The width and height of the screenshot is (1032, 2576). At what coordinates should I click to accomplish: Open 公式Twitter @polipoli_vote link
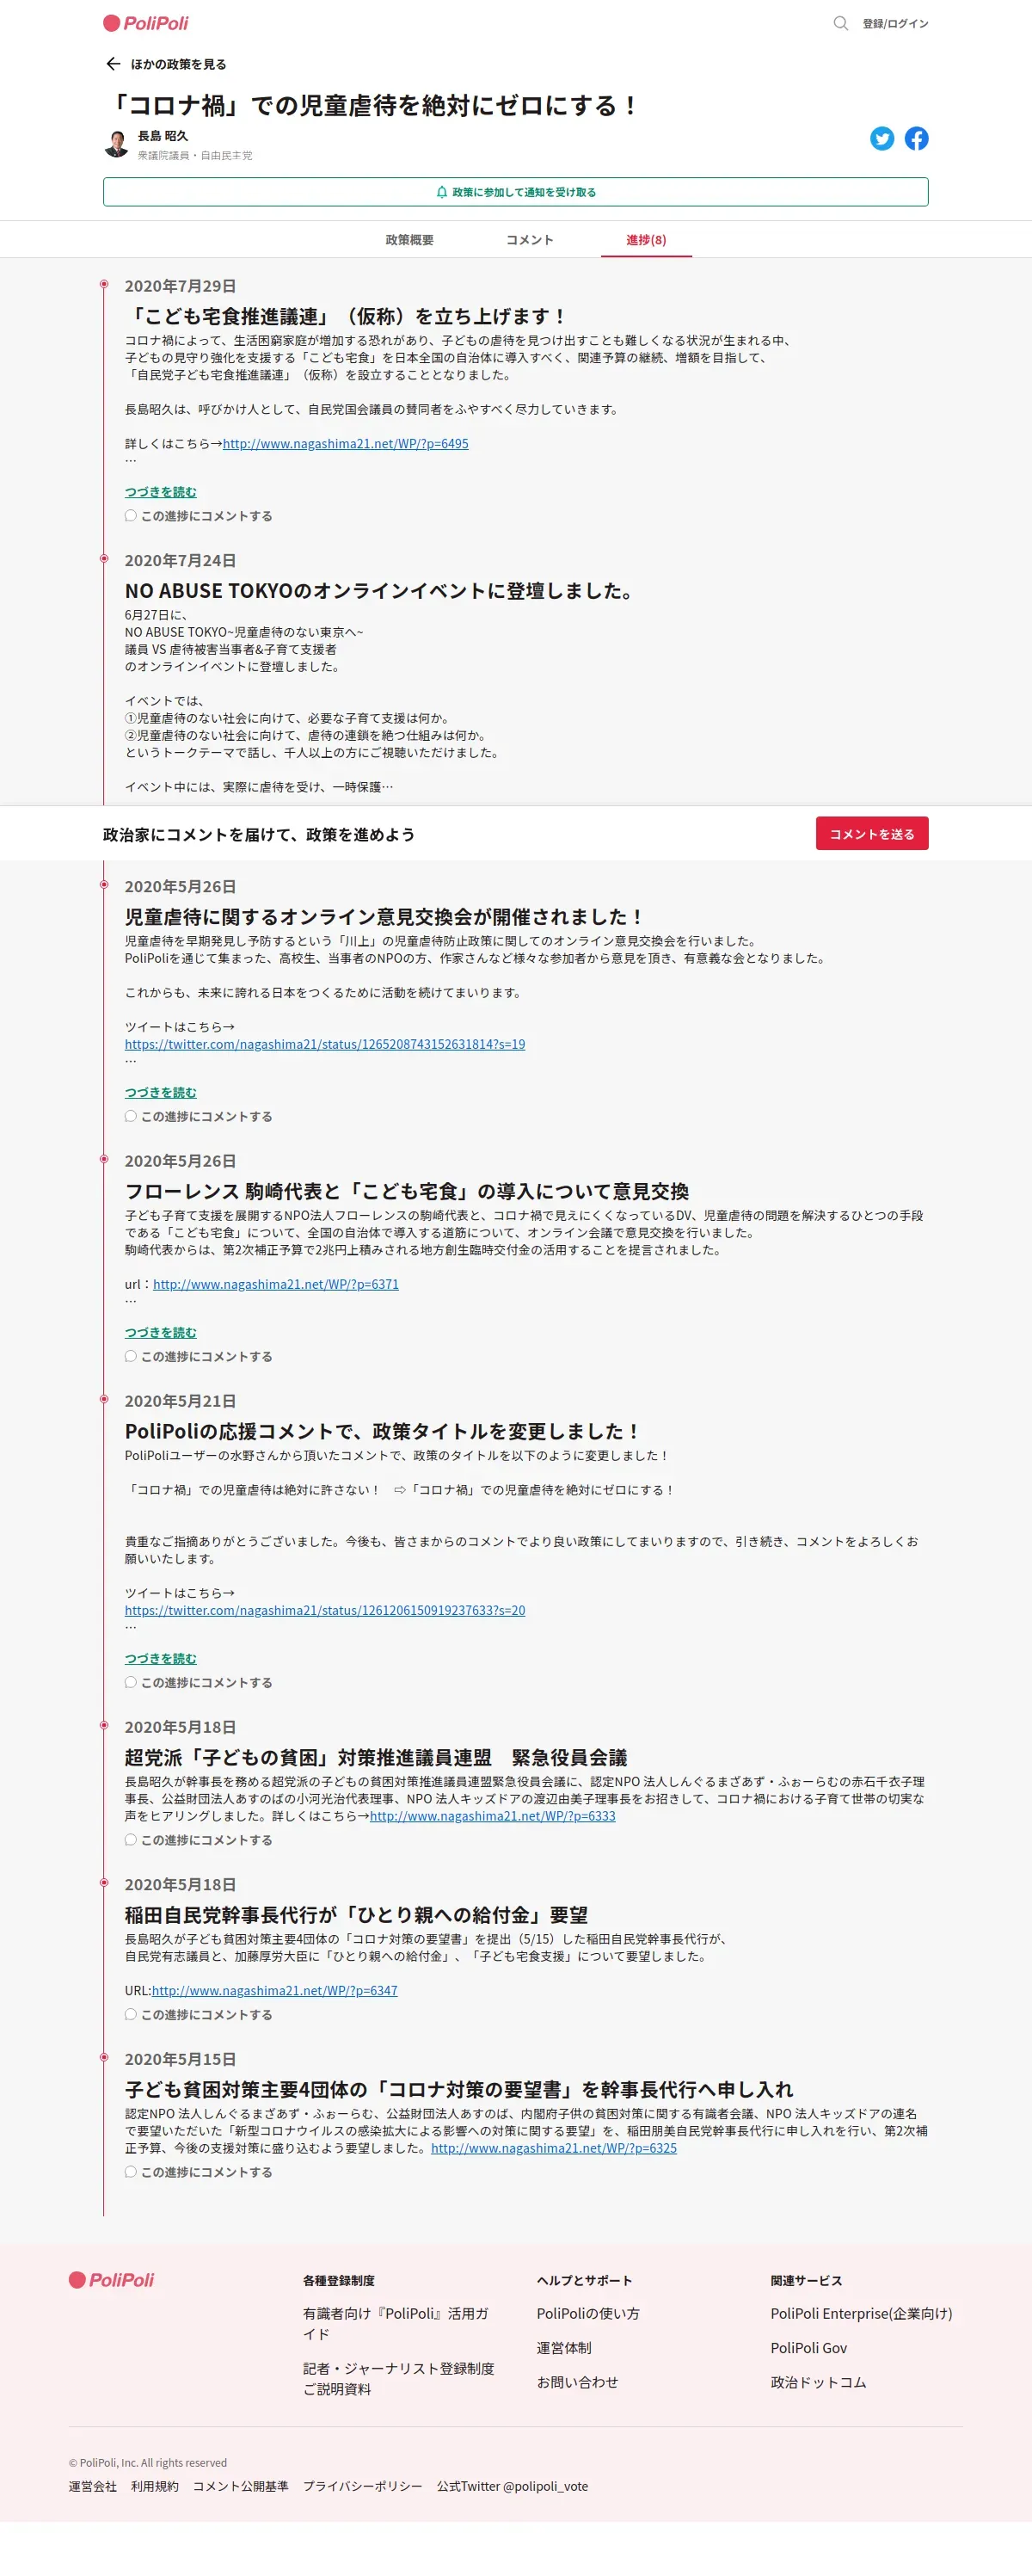click(512, 2486)
